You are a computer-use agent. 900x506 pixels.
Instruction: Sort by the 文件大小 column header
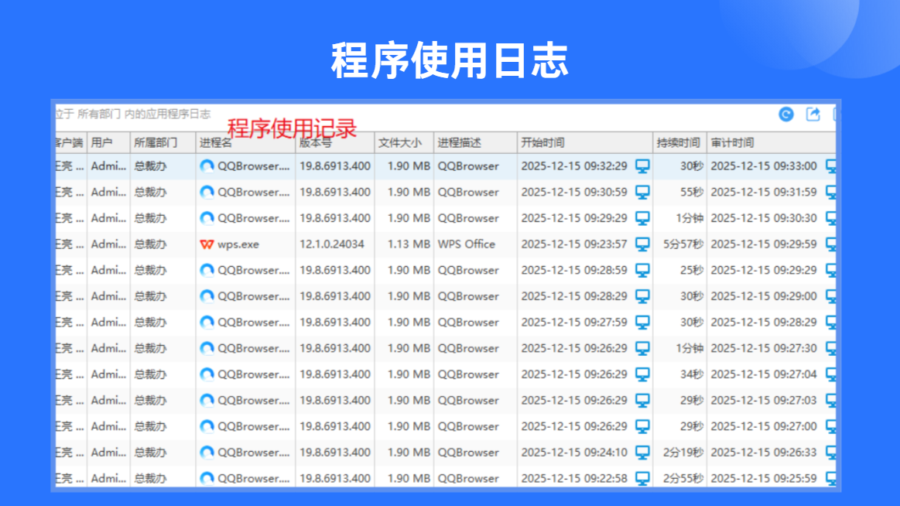tap(404, 143)
